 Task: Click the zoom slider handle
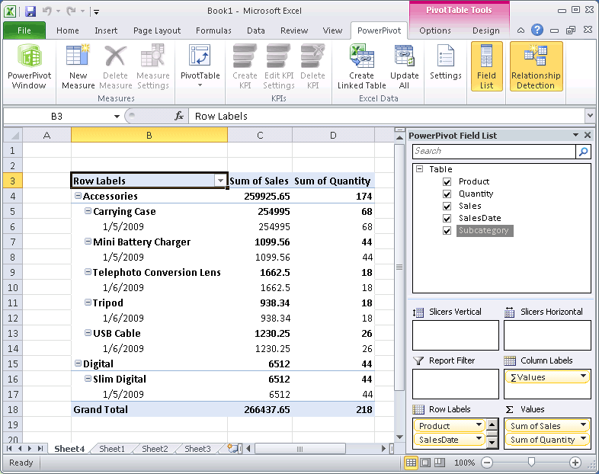[531, 463]
